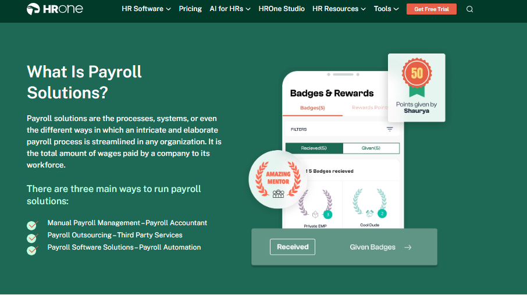Select the Given(5) toggle

click(x=371, y=148)
